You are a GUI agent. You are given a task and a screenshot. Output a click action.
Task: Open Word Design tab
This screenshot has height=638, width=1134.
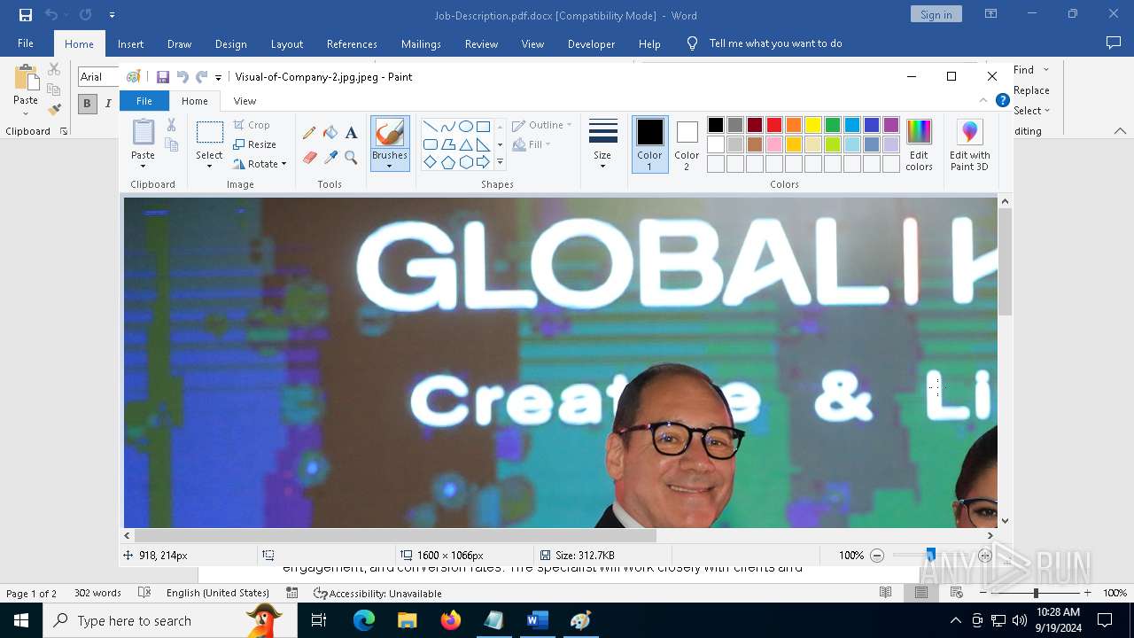point(231,43)
